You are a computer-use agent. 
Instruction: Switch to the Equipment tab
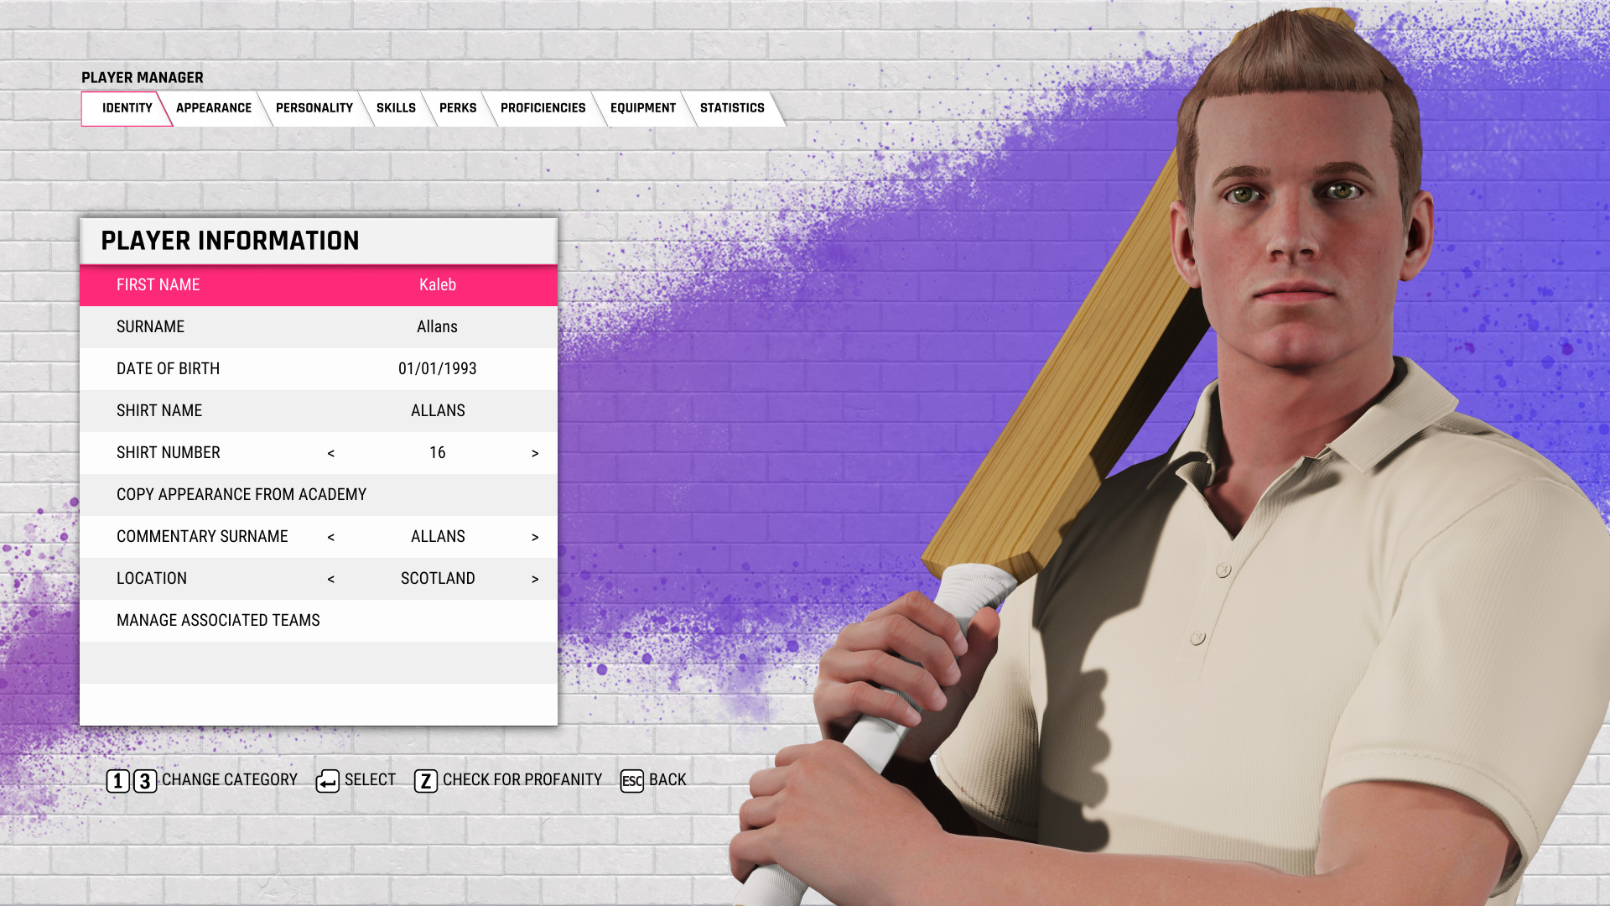[x=642, y=108]
